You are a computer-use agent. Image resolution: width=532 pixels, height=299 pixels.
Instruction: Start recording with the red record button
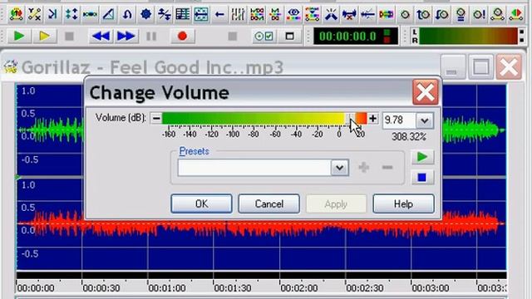click(x=182, y=36)
